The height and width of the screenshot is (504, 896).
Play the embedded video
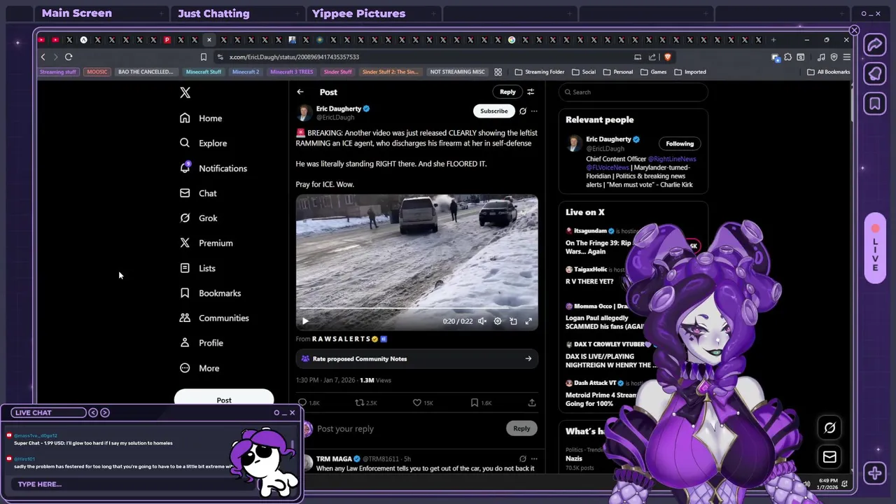[x=305, y=321]
